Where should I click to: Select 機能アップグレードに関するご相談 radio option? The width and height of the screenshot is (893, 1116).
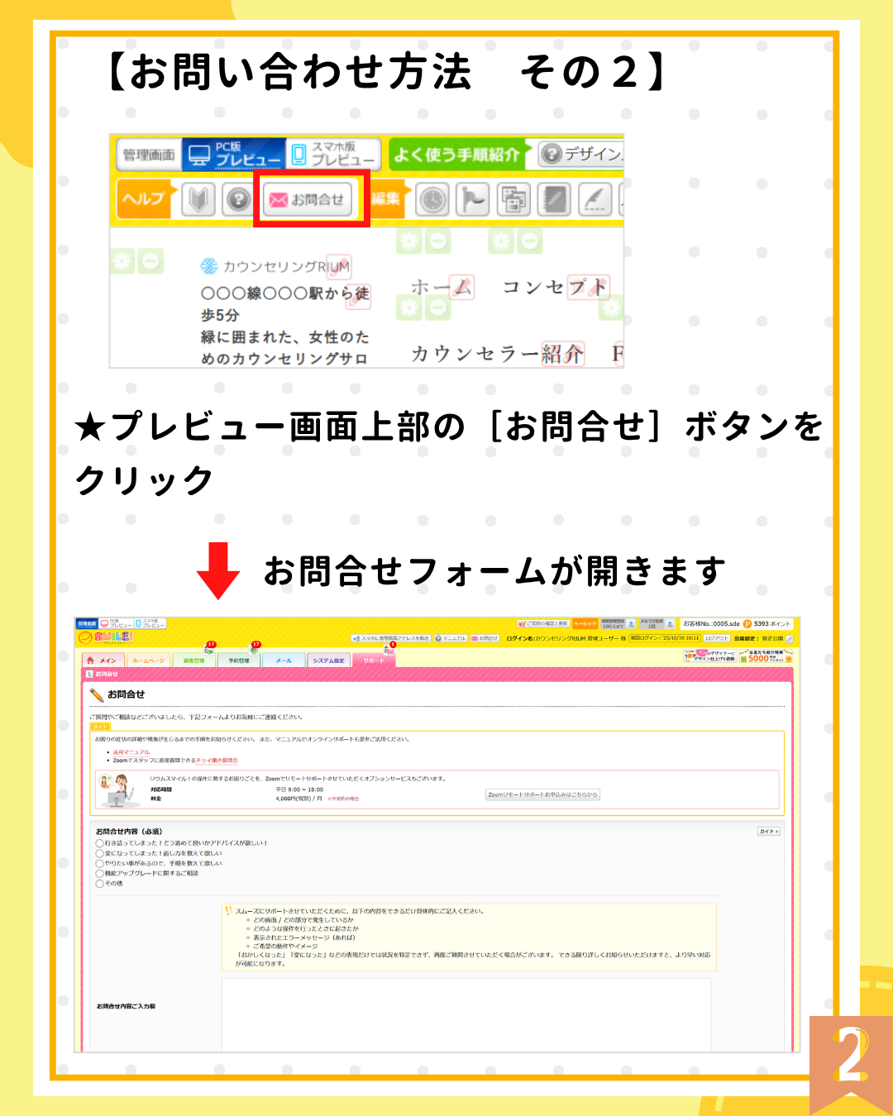(100, 873)
